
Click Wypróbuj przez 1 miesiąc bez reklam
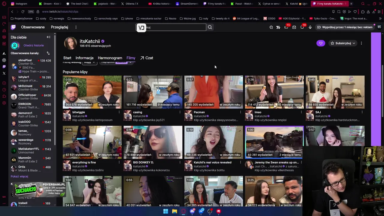[345, 27]
